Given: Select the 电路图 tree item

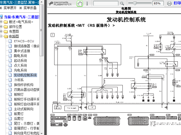Looking at the screenshot, I should point(14,36).
